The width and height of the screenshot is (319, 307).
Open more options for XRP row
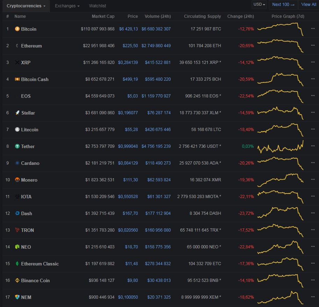(313, 62)
